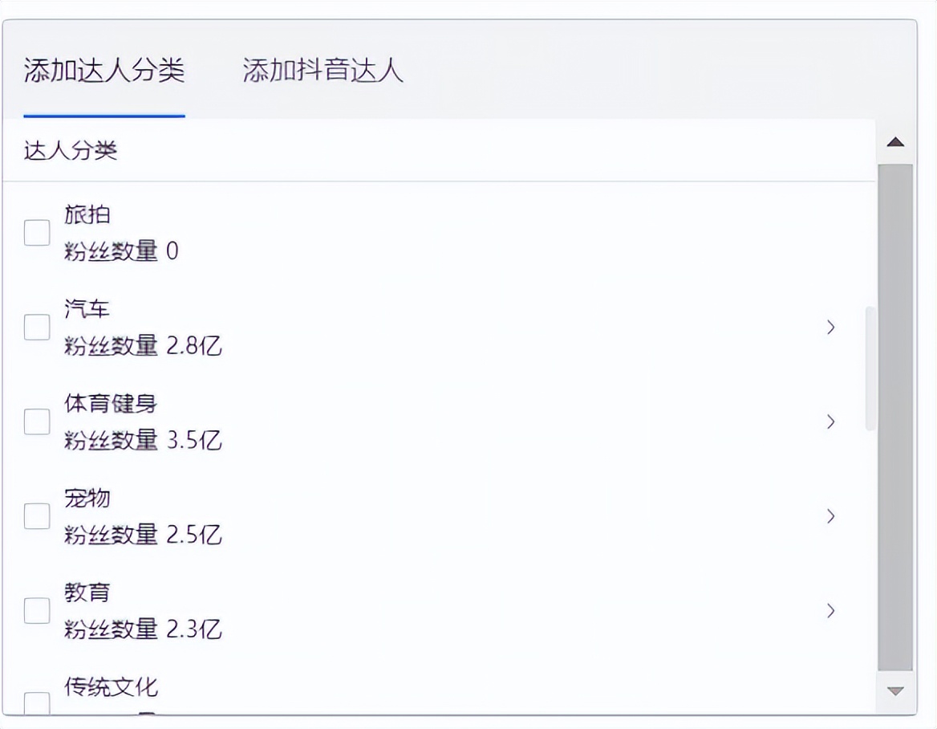This screenshot has width=937, height=729.
Task: Click the 教育 category label
Action: [x=88, y=592]
